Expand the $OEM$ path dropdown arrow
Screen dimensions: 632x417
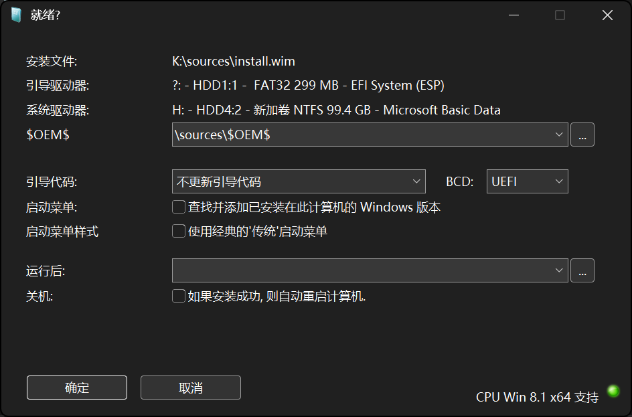pos(560,135)
